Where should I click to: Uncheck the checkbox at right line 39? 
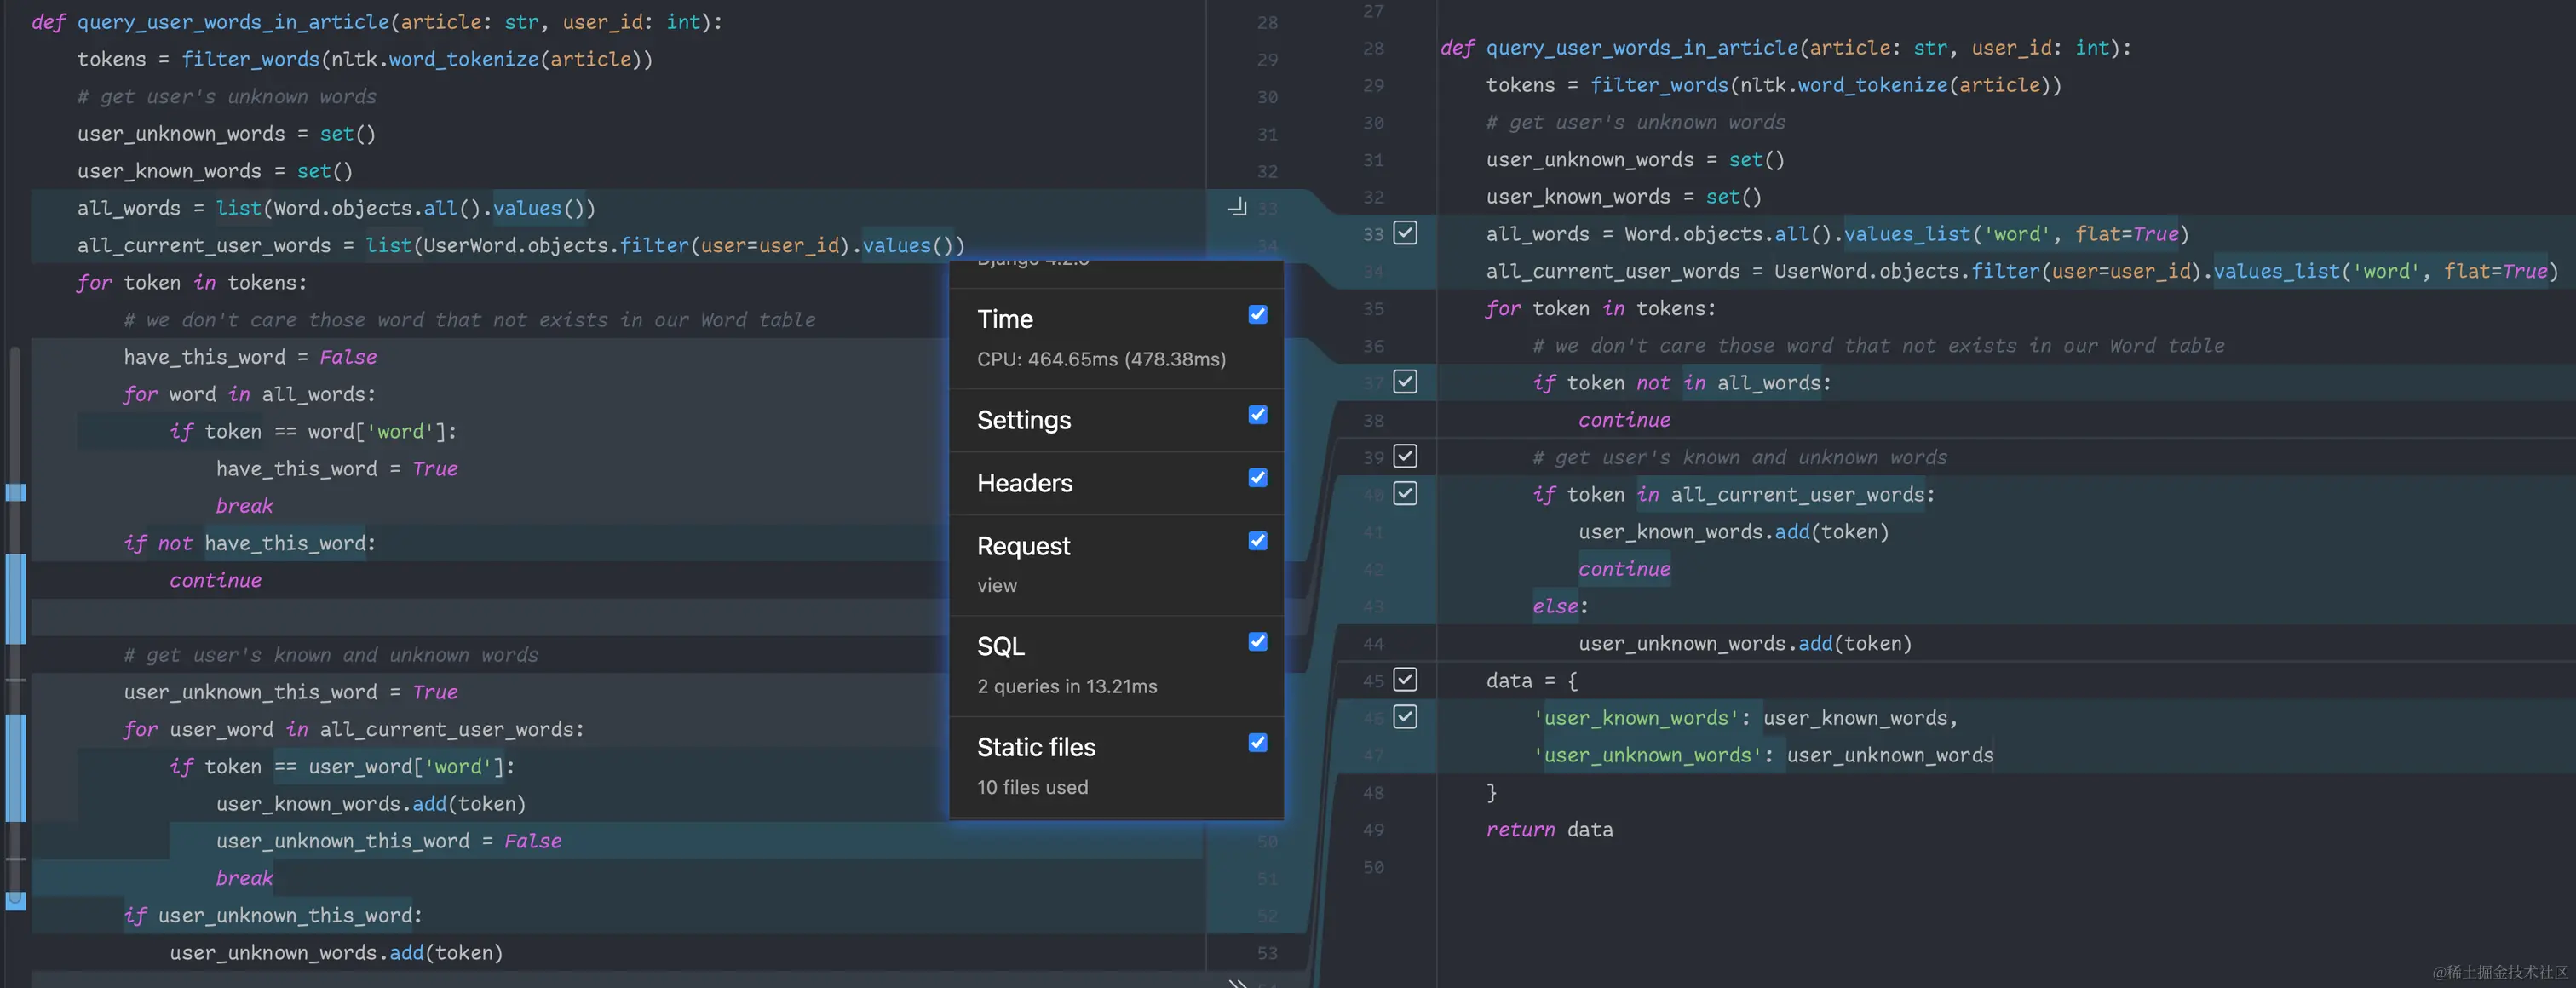coord(1405,456)
